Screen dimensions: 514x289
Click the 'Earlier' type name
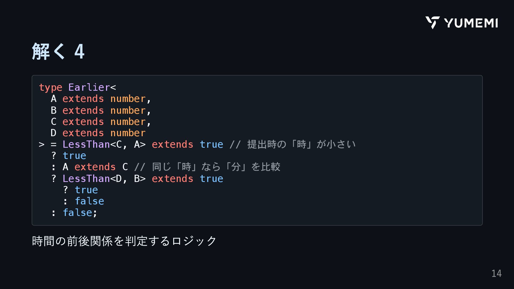click(x=89, y=88)
